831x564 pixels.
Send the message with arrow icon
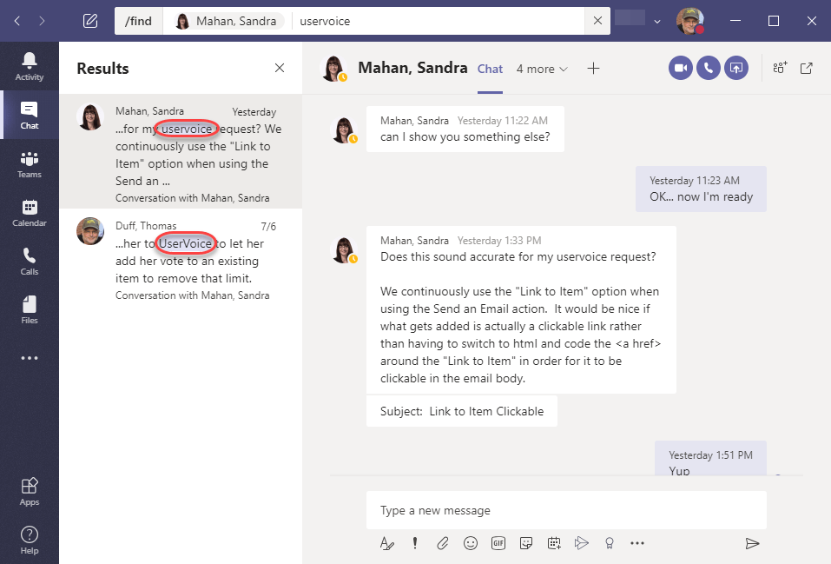pyautogui.click(x=752, y=543)
